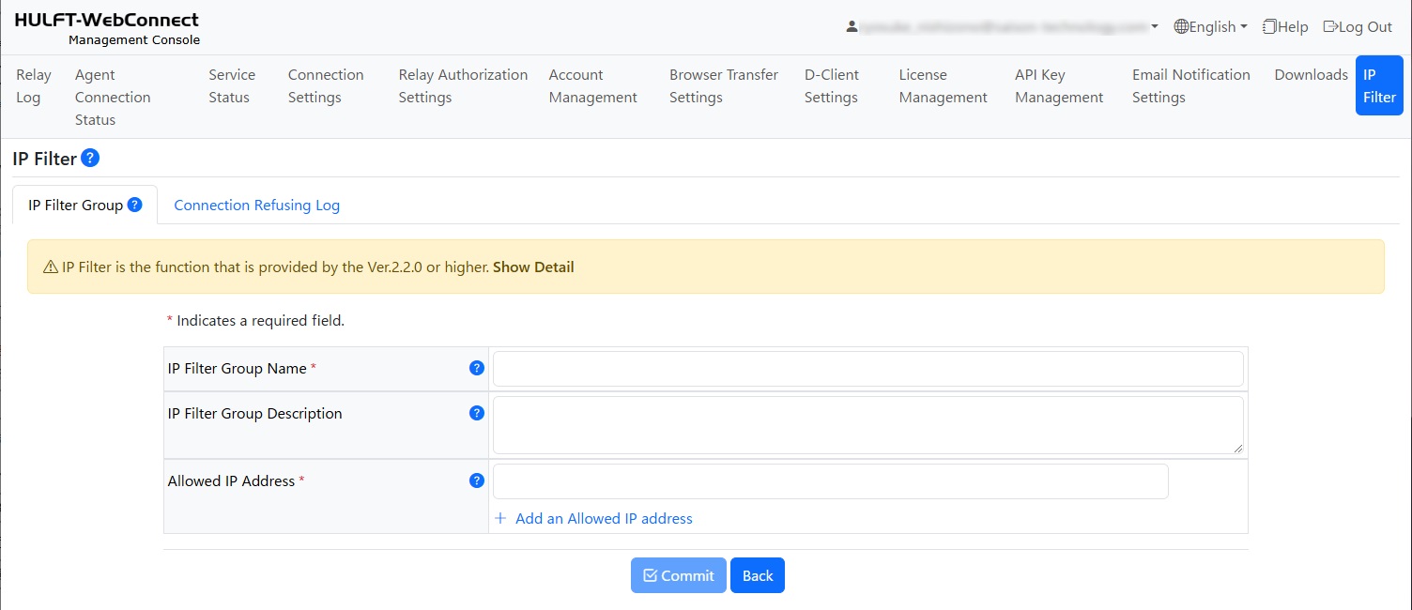Click Add an Allowed IP address link
The height and width of the screenshot is (610, 1412).
604,518
